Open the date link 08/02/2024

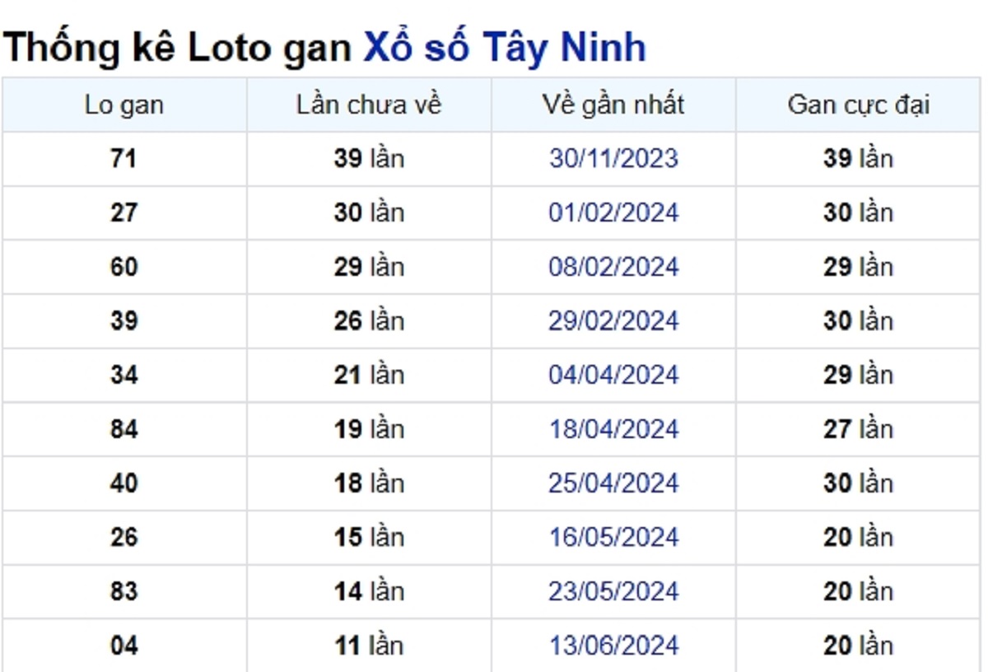click(x=613, y=267)
